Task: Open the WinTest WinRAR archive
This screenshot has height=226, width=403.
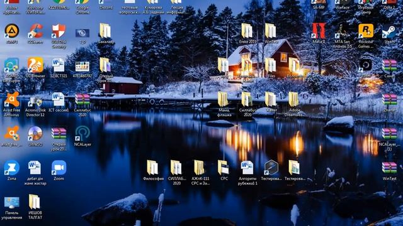Action: pyautogui.click(x=389, y=168)
